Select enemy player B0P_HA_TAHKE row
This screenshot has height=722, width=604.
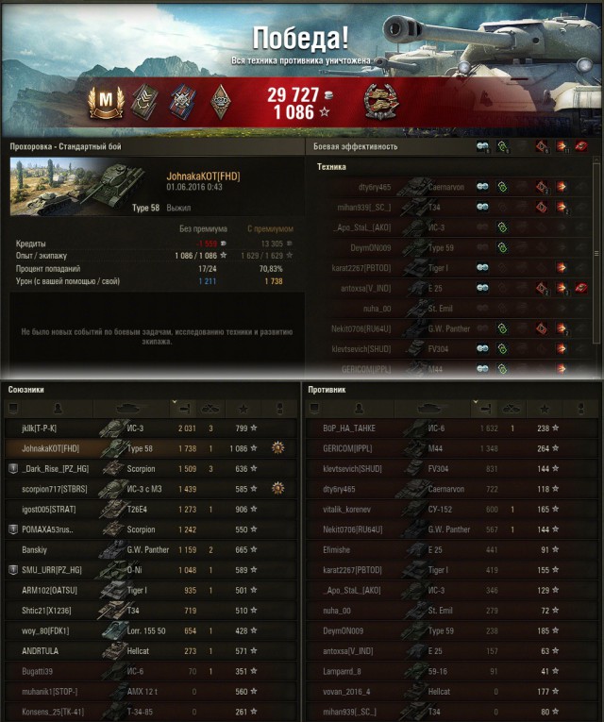point(452,428)
